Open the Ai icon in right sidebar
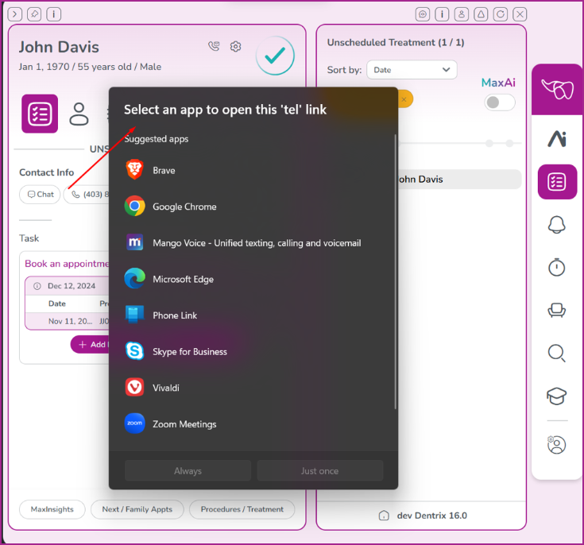The height and width of the screenshot is (545, 584). pyautogui.click(x=557, y=138)
